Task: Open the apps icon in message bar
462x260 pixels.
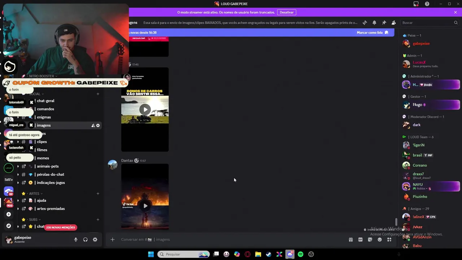Action: click(389, 239)
